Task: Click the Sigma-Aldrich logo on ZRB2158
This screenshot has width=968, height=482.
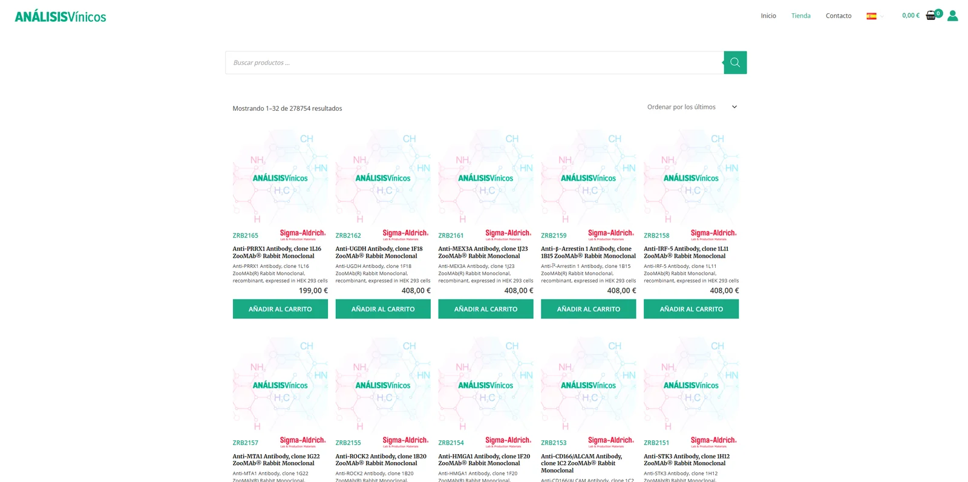Action: pos(714,235)
